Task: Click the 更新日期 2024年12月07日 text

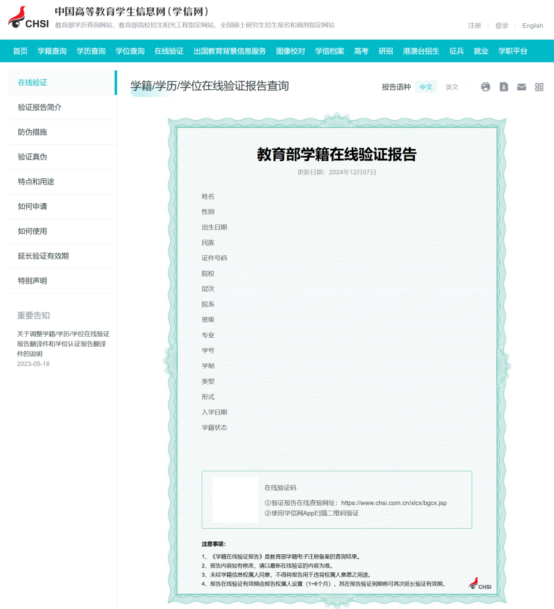Action: coord(336,172)
